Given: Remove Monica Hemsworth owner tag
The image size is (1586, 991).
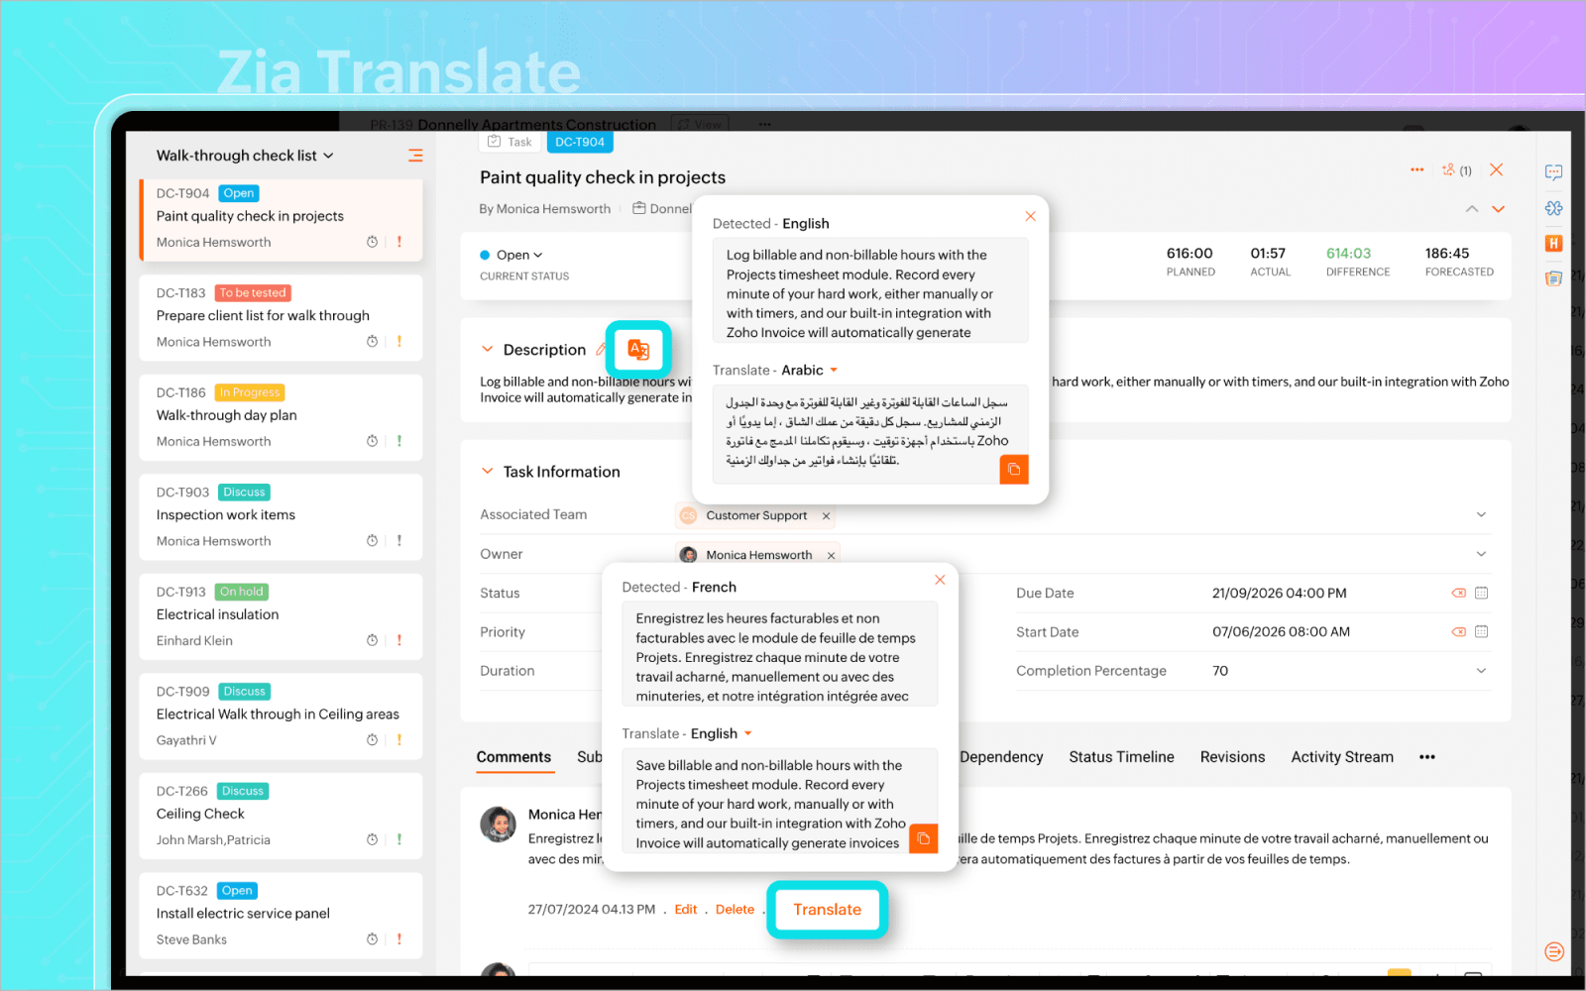Looking at the screenshot, I should (831, 555).
